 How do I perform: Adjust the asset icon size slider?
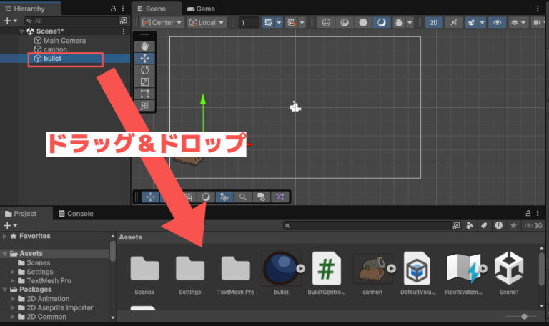pyautogui.click(x=524, y=317)
